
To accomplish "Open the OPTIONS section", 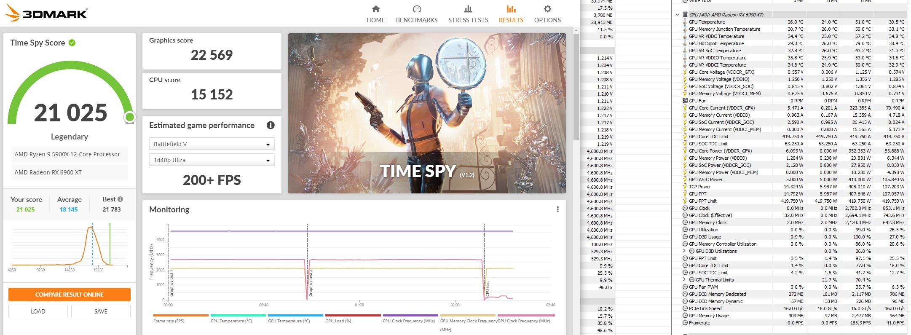I will point(547,14).
